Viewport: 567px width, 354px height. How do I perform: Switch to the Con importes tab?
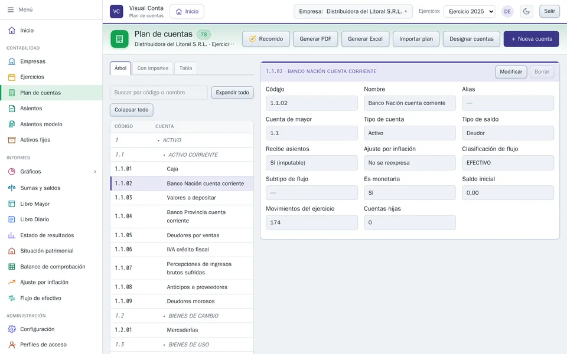click(x=152, y=68)
